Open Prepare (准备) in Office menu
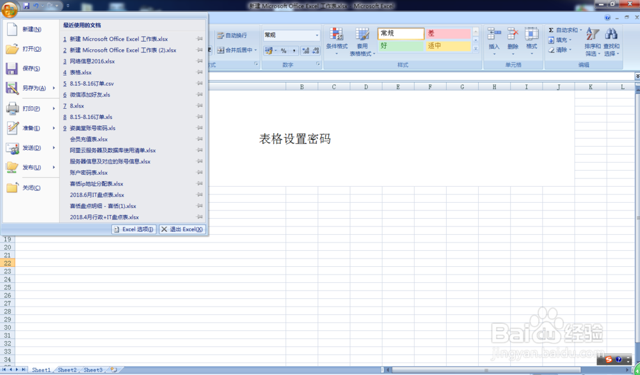Screen dimensions: 640x375 31,128
